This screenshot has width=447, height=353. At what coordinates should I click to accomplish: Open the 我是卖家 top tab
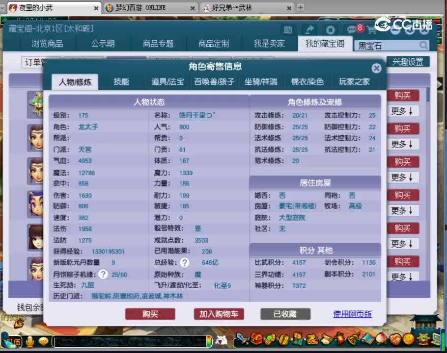269,44
